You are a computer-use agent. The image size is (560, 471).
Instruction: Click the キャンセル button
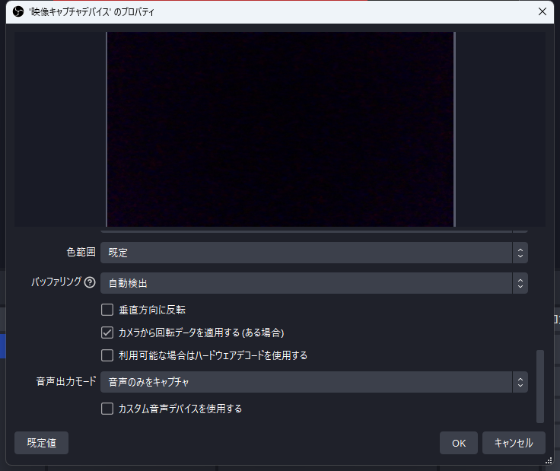pyautogui.click(x=514, y=443)
